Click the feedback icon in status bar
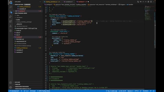The image size is (164, 92). tap(151, 91)
